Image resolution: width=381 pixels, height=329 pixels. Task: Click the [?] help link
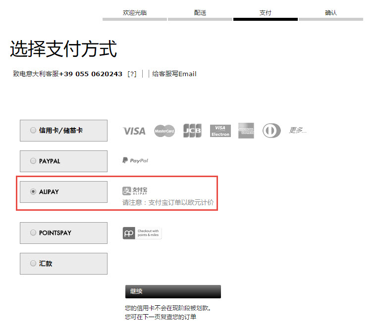coord(132,74)
